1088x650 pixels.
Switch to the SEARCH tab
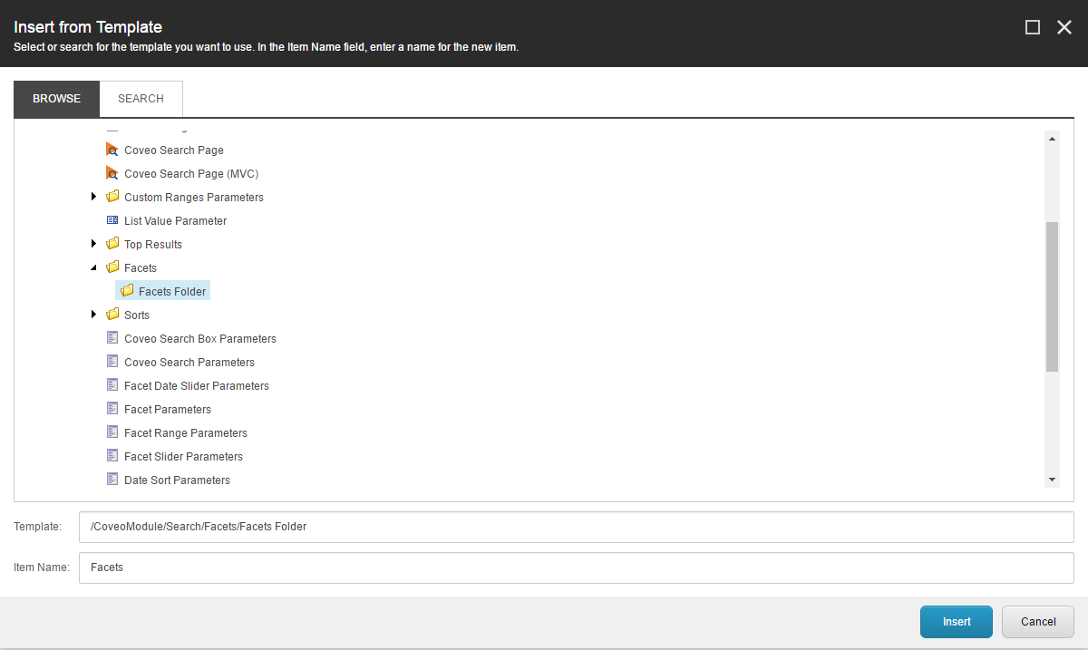[141, 98]
